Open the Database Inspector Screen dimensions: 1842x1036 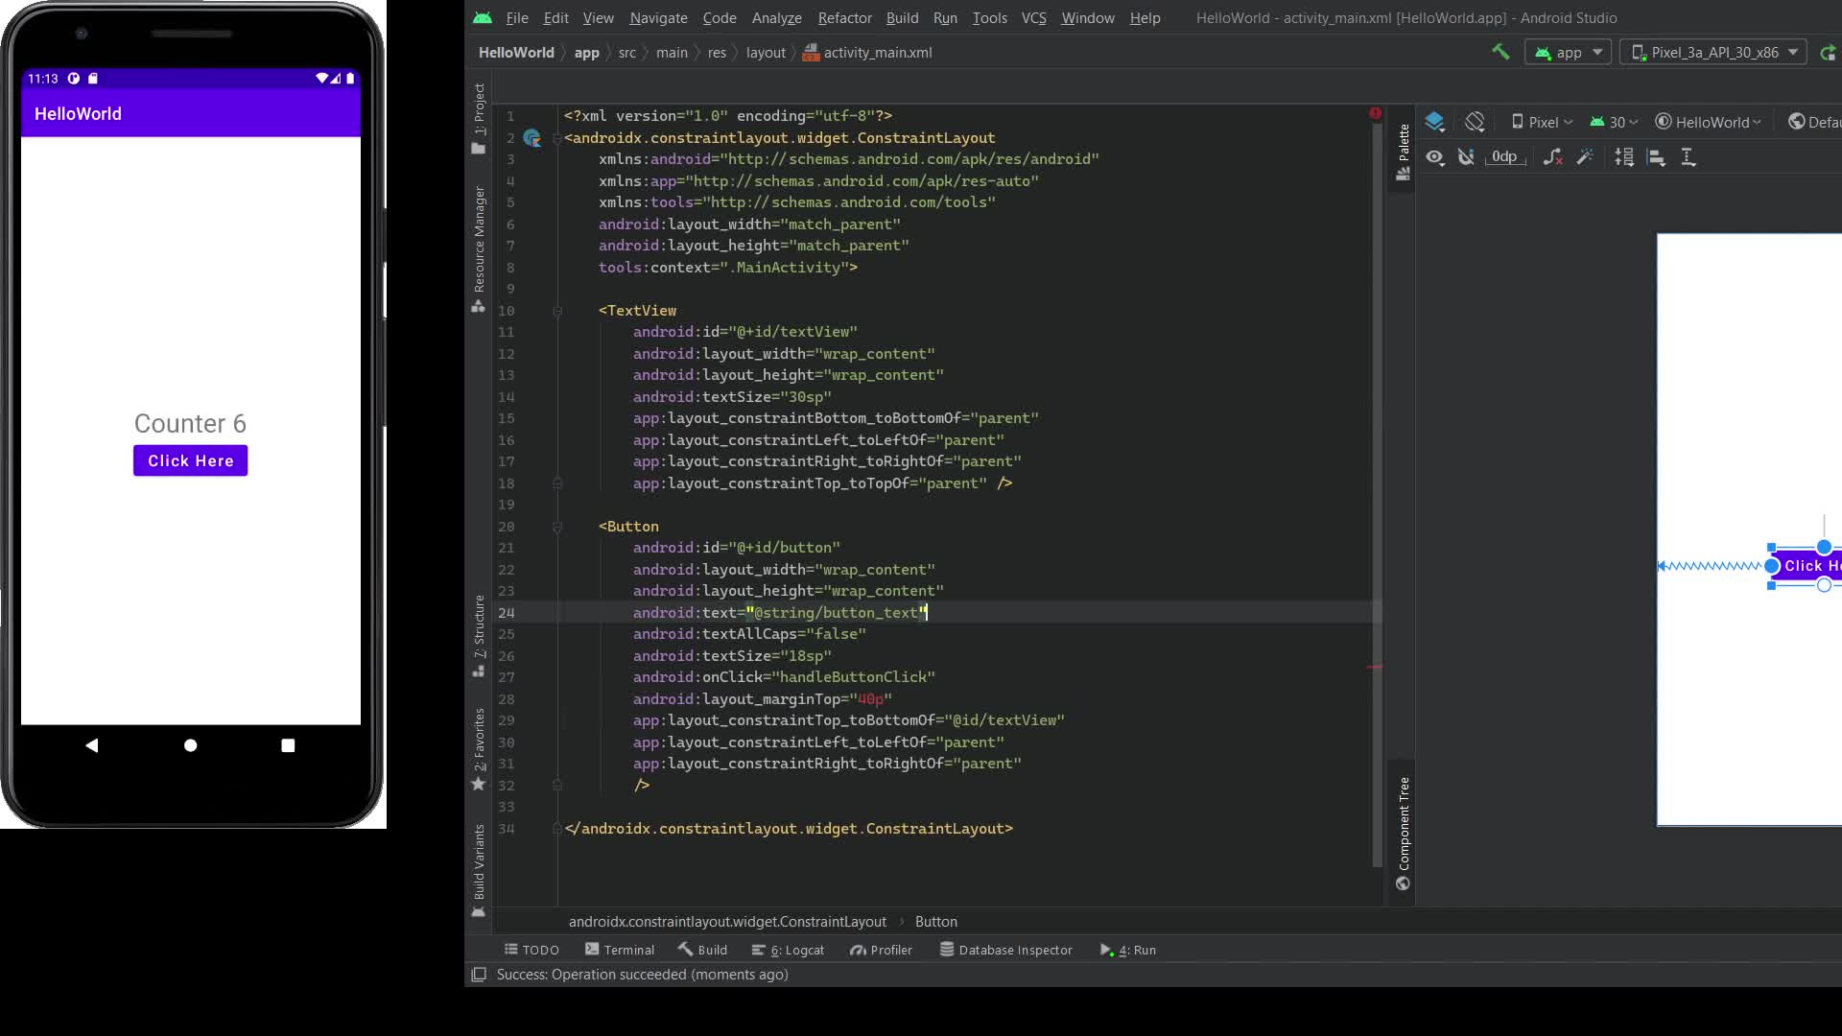tap(1005, 950)
